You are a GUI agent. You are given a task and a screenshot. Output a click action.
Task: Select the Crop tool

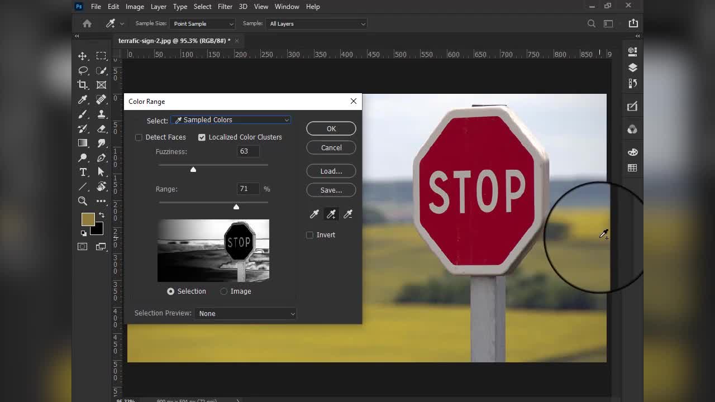pyautogui.click(x=83, y=85)
